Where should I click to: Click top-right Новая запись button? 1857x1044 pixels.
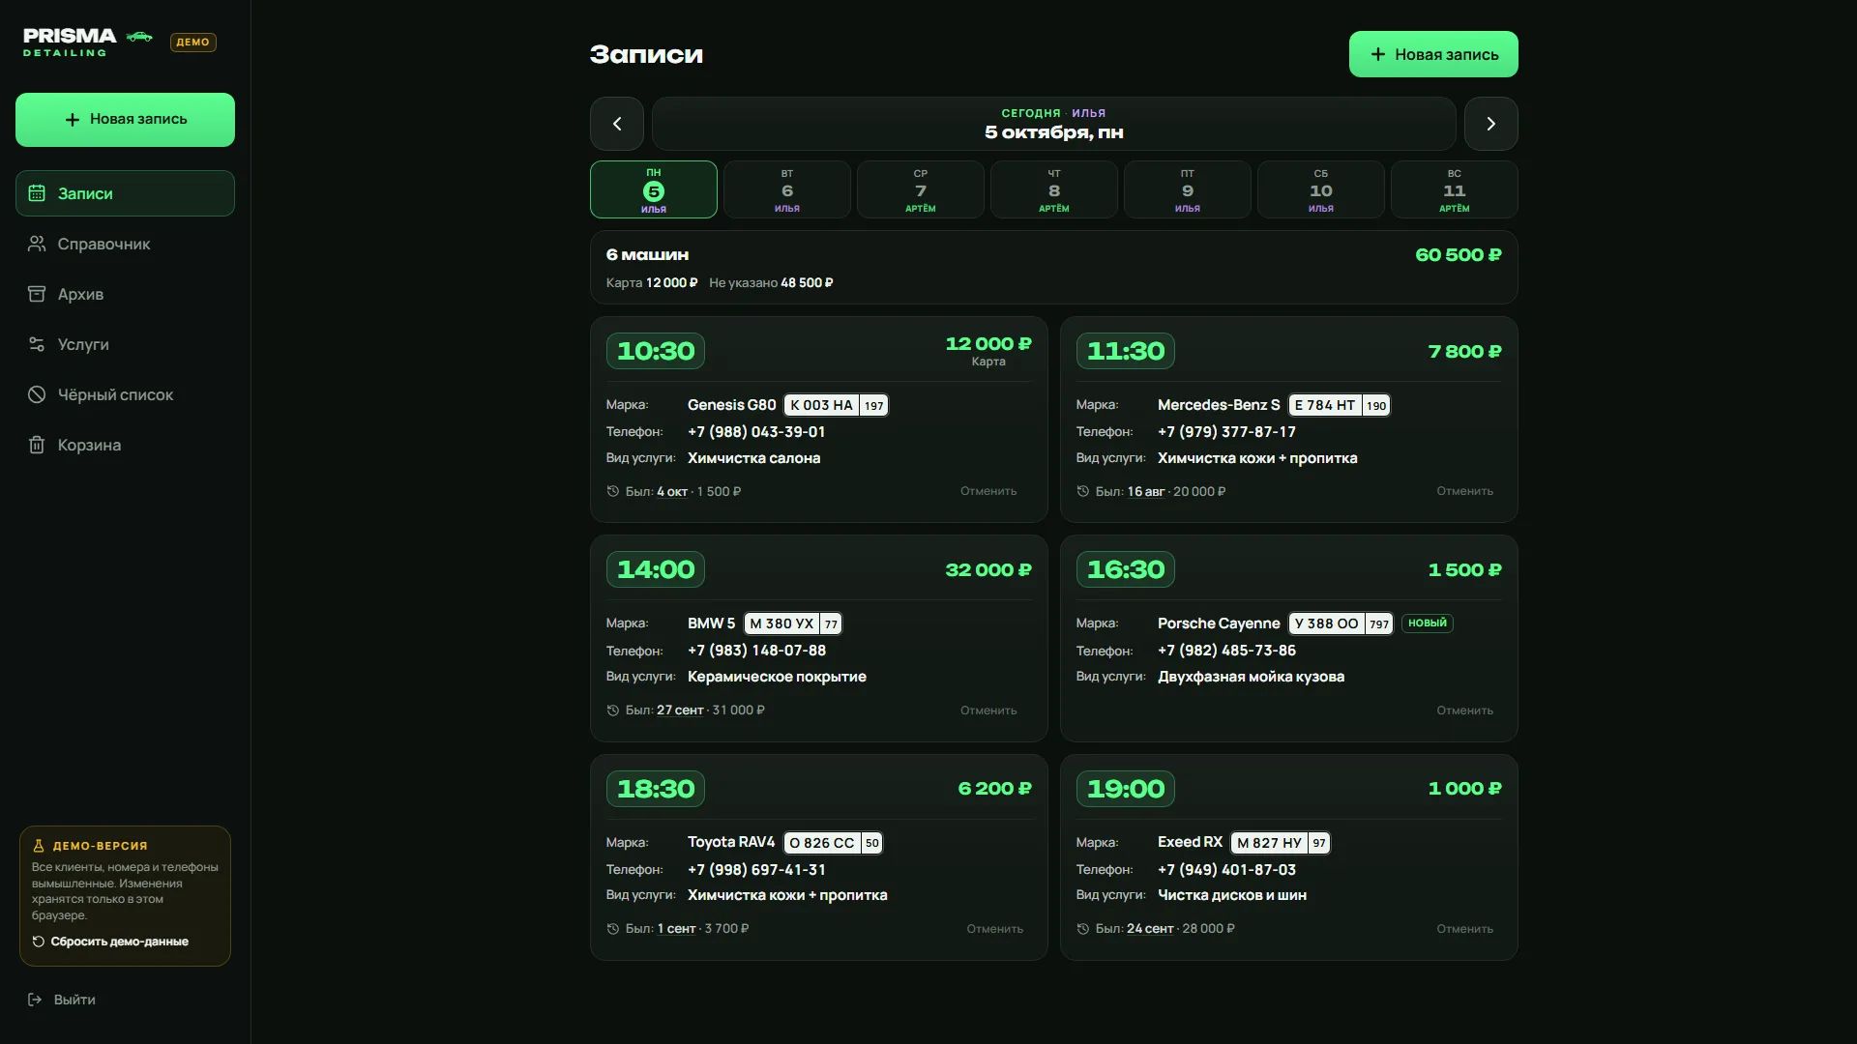coord(1433,54)
